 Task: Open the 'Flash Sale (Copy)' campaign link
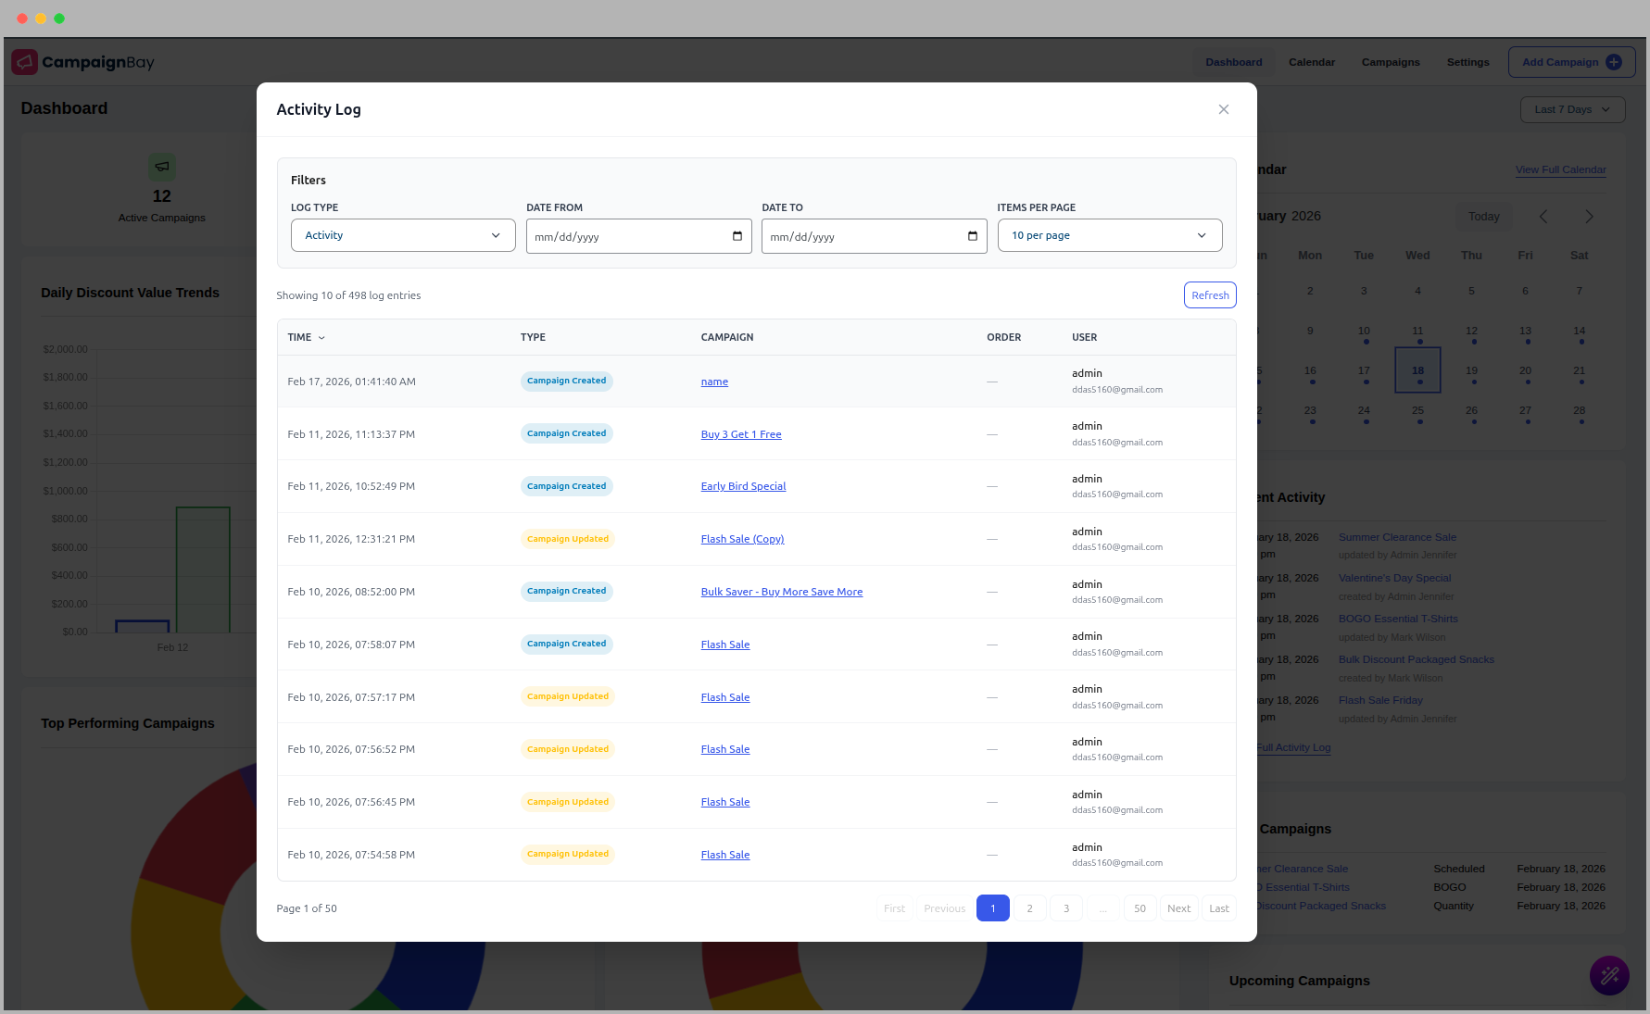[742, 539]
